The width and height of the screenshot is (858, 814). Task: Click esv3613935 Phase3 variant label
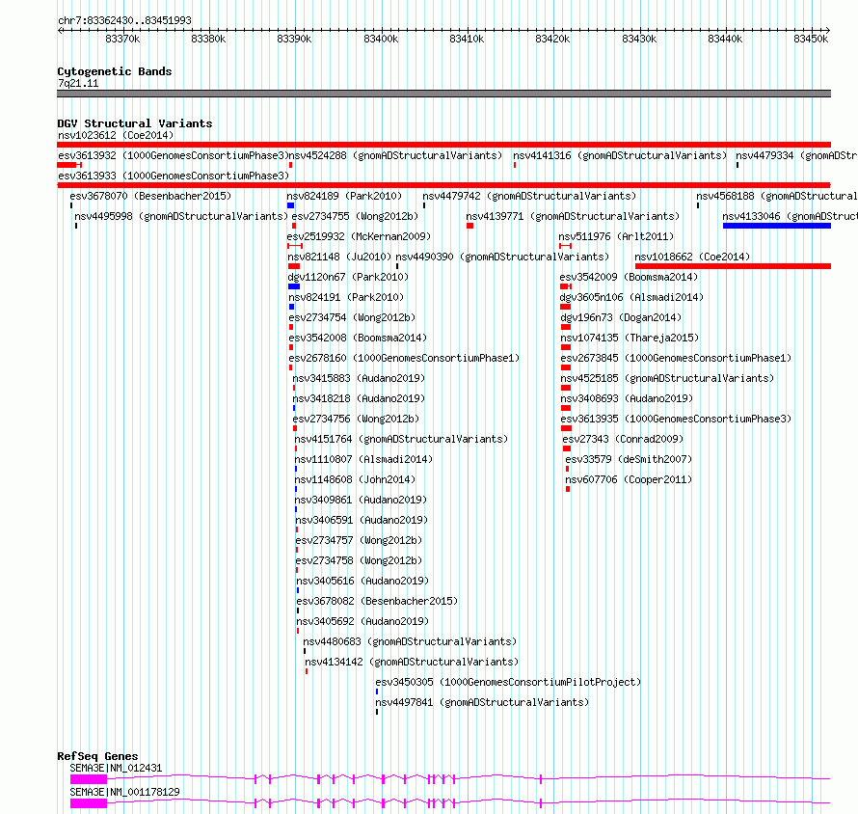[677, 419]
